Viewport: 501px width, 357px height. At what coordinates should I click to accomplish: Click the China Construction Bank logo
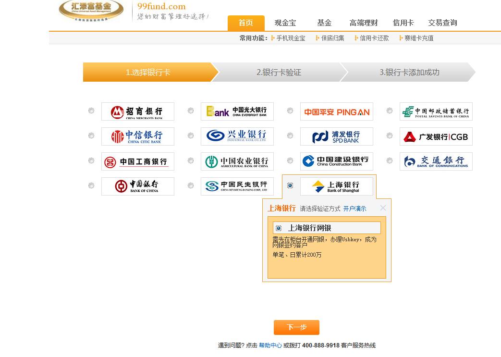pyautogui.click(x=336, y=161)
